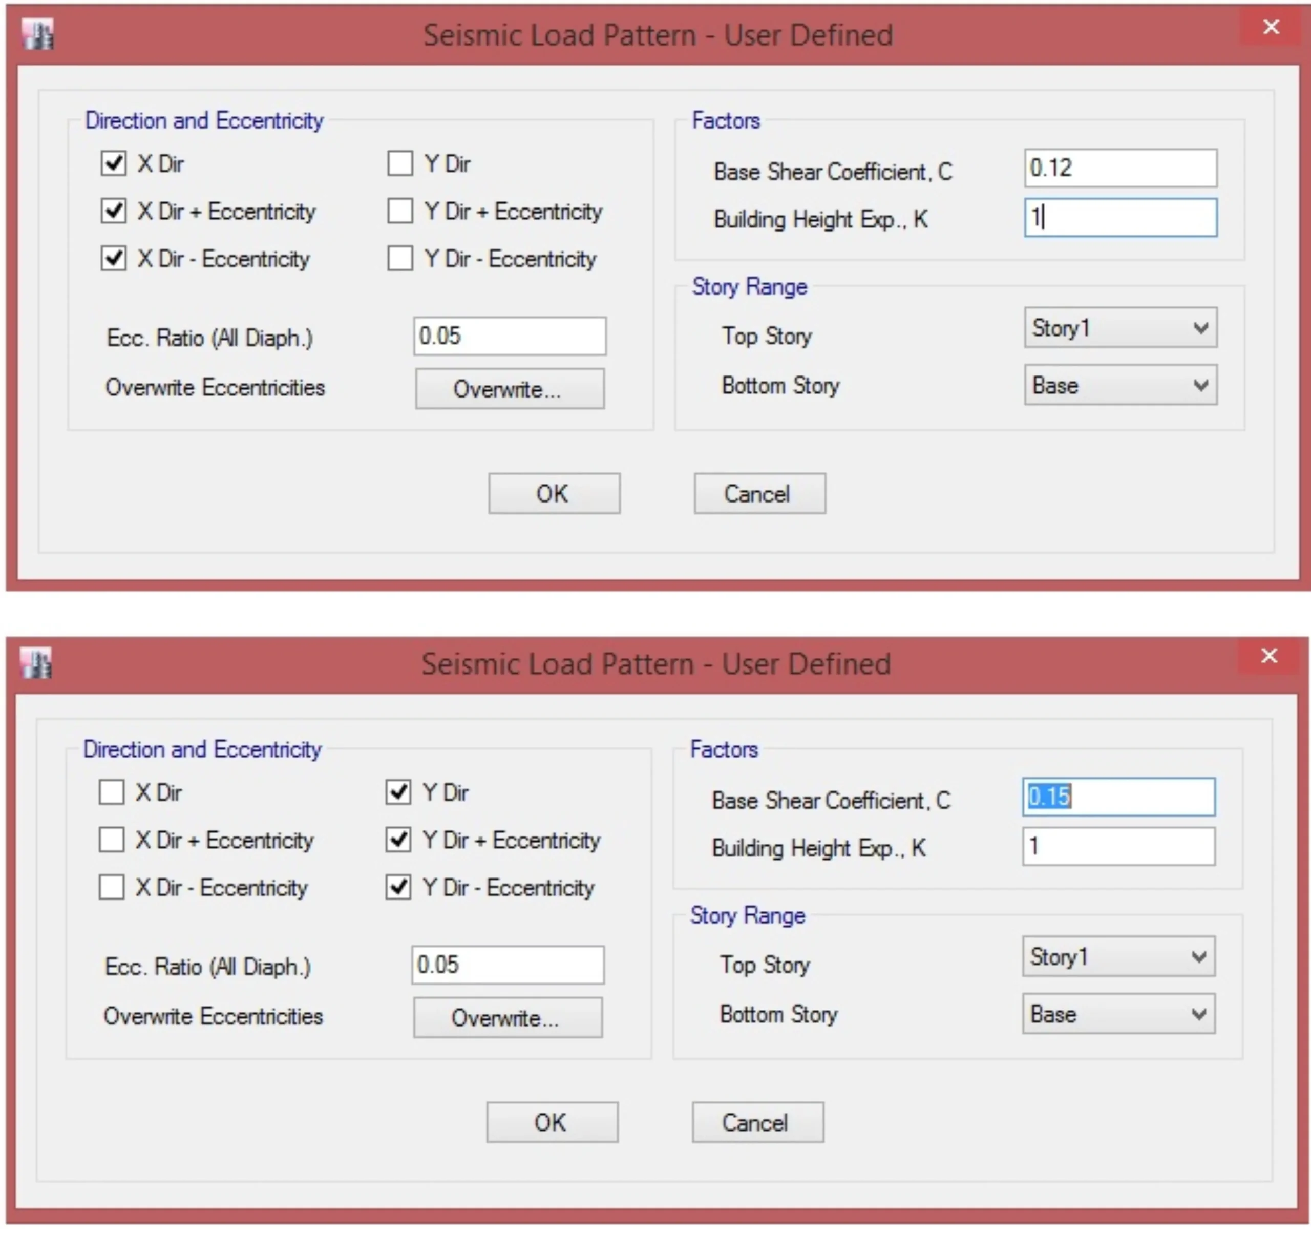Click Building Height Exp. K field in lower dialog

click(x=1118, y=846)
